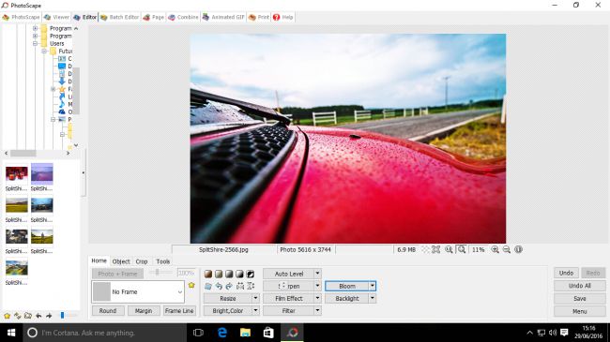Viewport: 610px width, 342px height.
Task: Click the 1:1 actual size zoom icon
Action: click(x=449, y=249)
